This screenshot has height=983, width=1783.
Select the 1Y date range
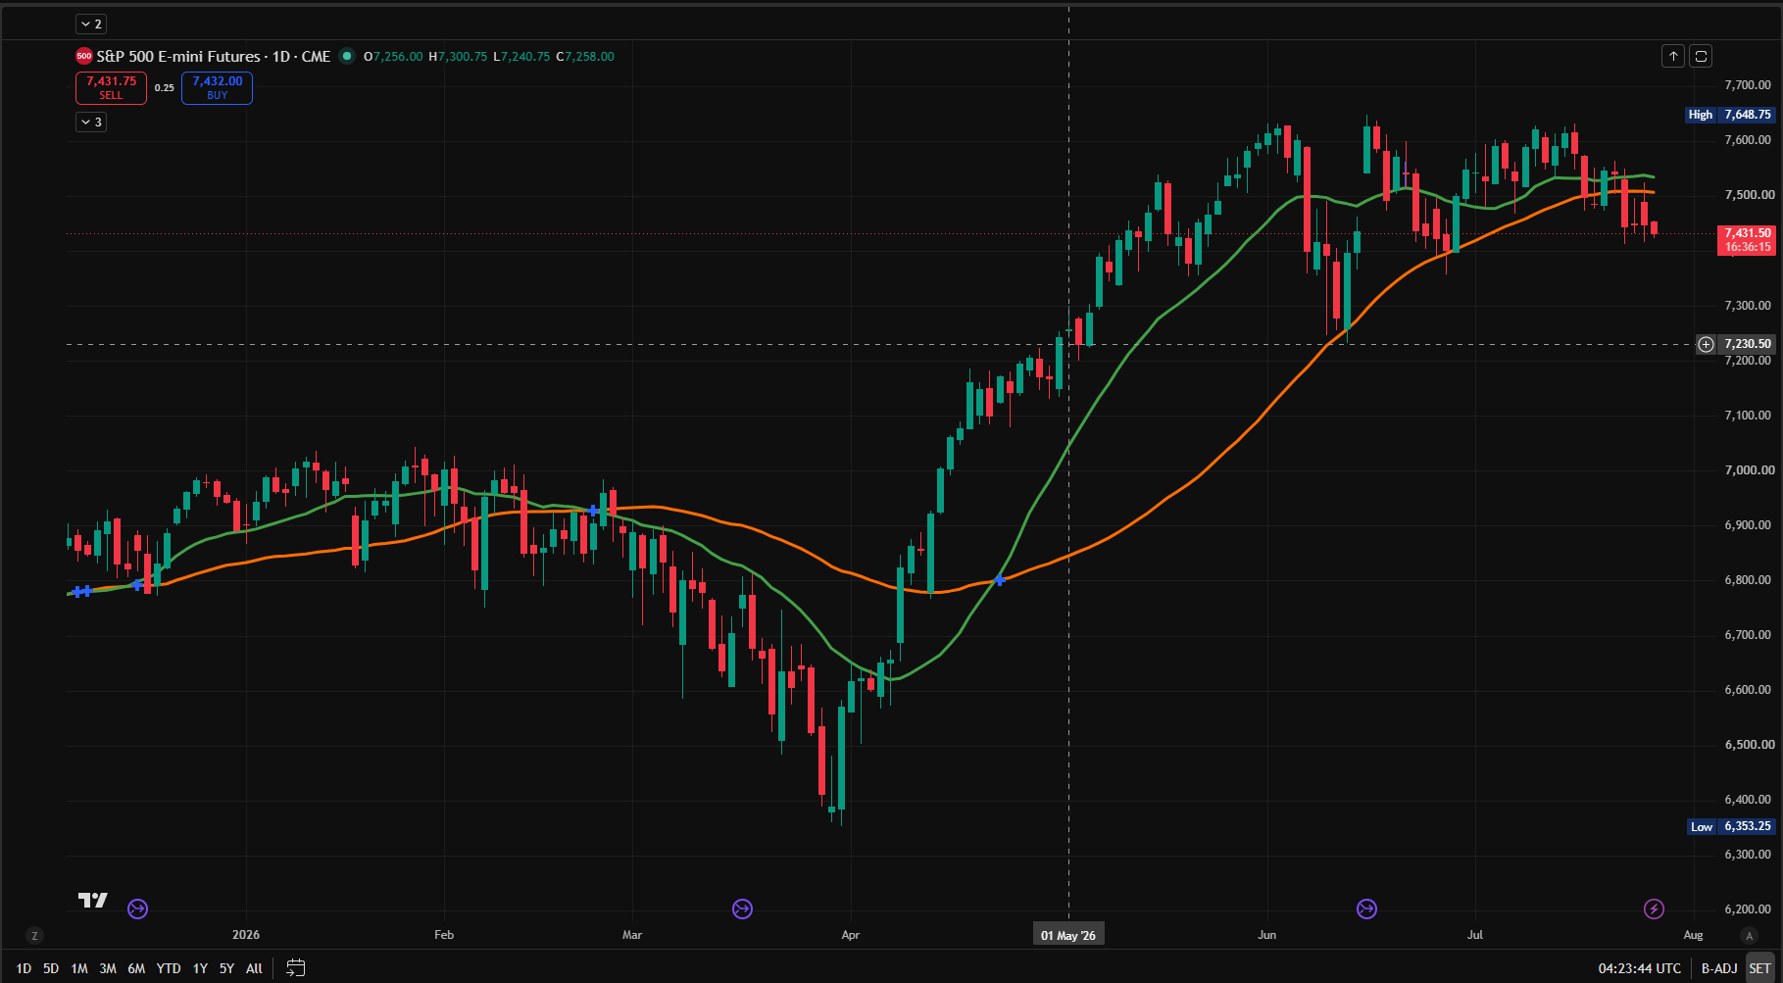pos(200,968)
